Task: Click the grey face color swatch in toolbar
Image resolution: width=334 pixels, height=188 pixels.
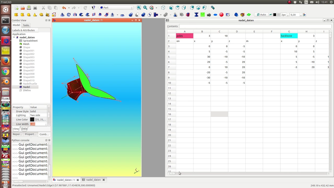Action: (x=278, y=15)
